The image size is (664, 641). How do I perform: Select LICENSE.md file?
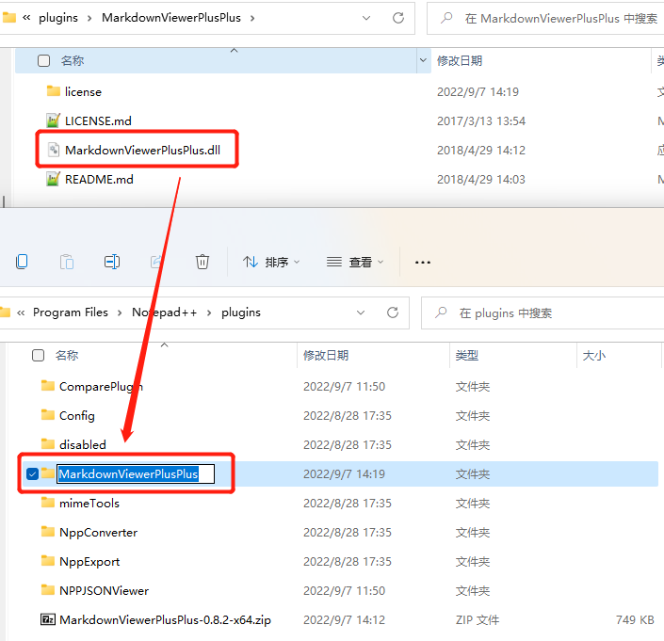98,121
